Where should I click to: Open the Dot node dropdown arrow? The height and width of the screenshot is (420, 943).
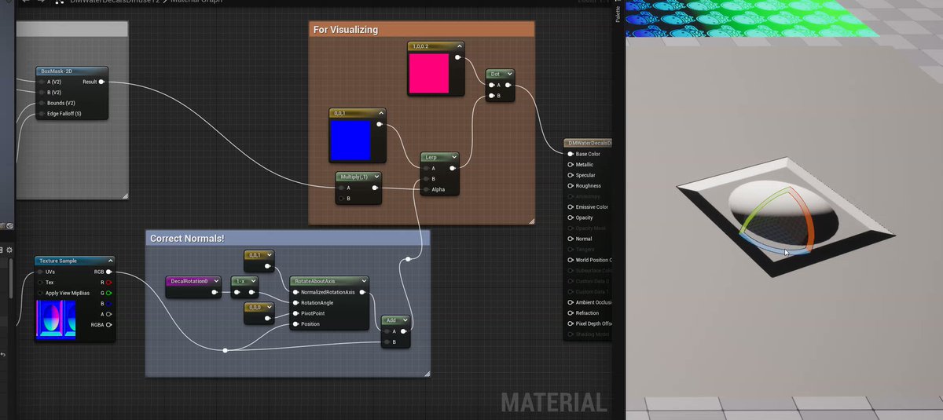click(508, 74)
